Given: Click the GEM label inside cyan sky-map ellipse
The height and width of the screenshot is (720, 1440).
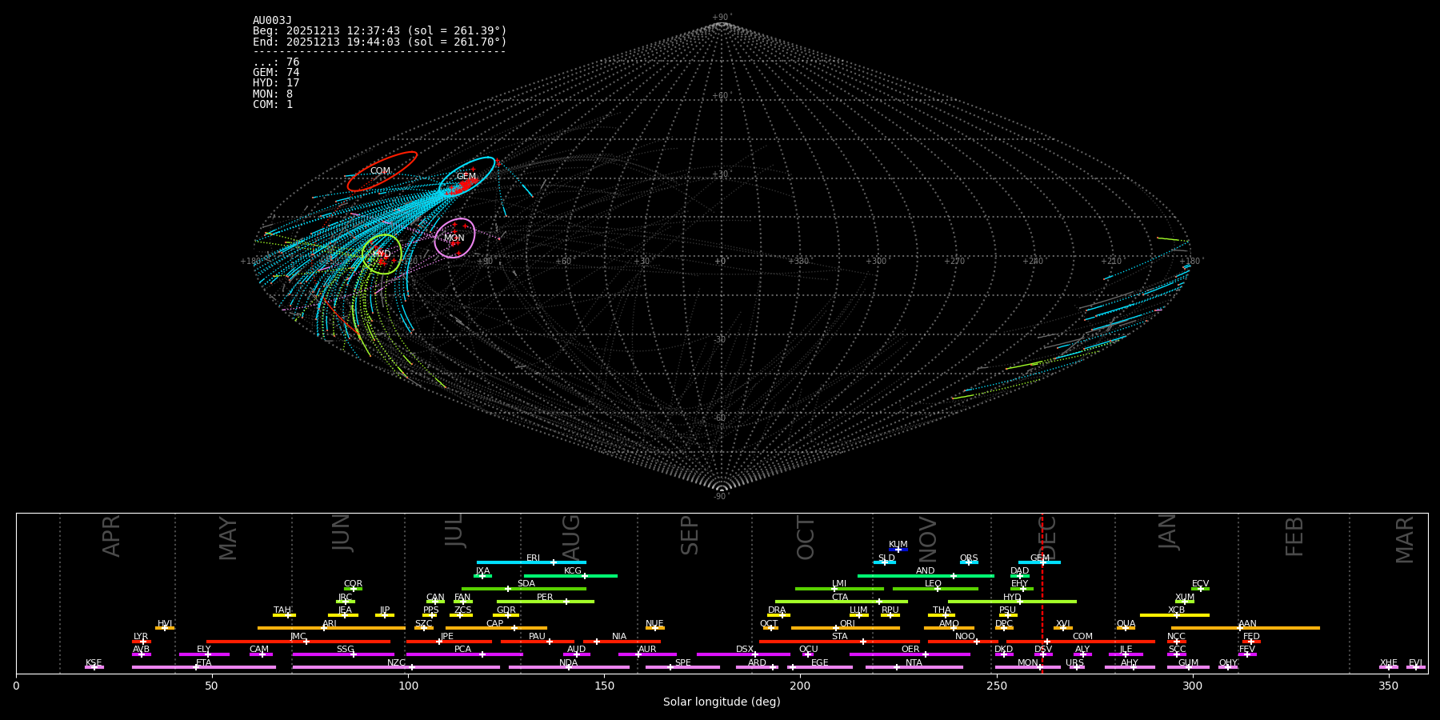Looking at the screenshot, I should coord(466,177).
